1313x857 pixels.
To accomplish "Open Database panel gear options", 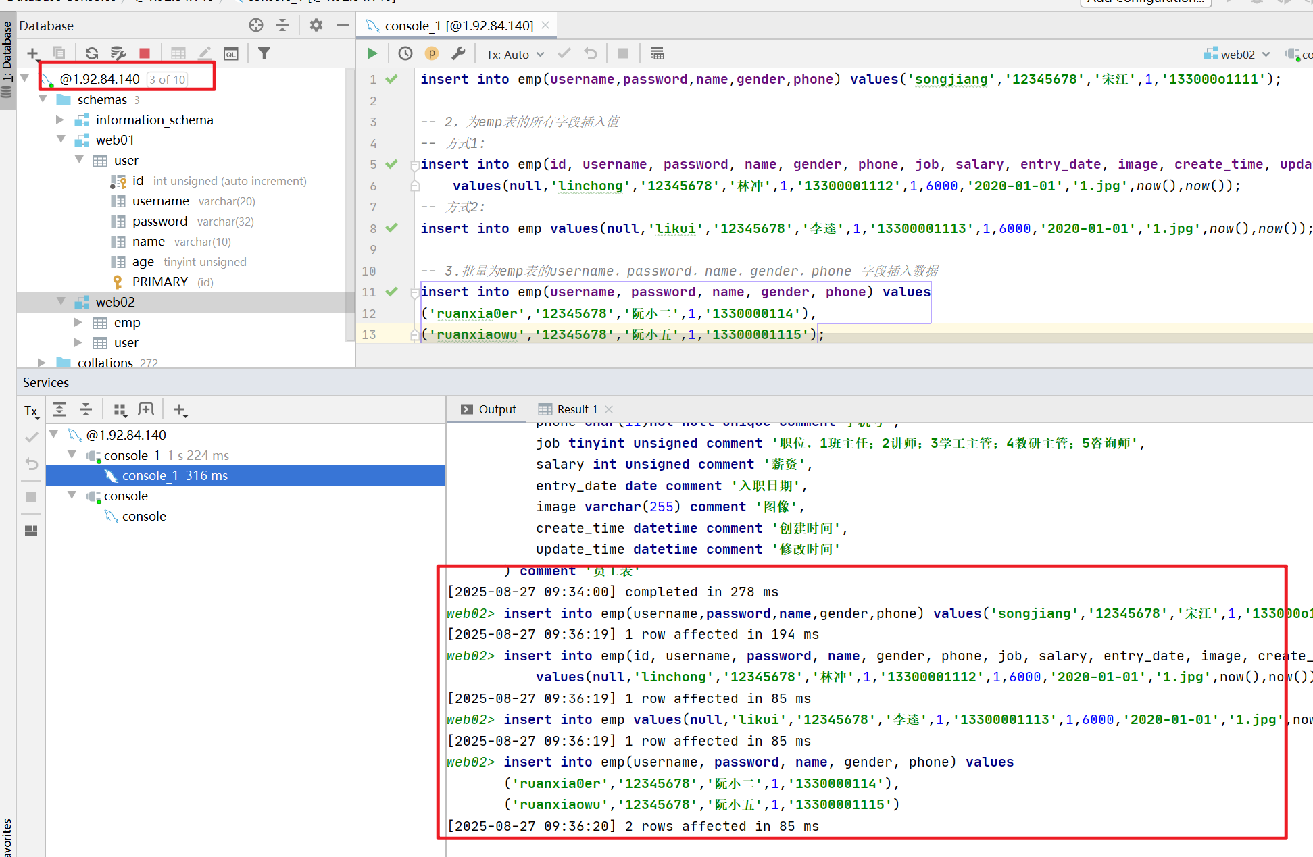I will point(316,26).
